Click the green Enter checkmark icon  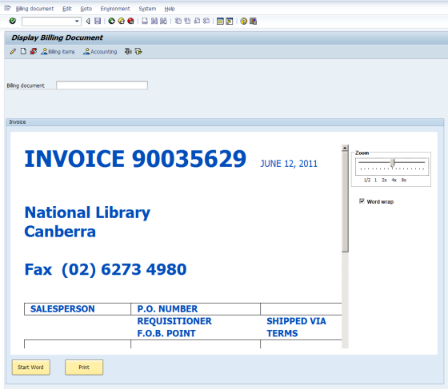pyautogui.click(x=13, y=21)
